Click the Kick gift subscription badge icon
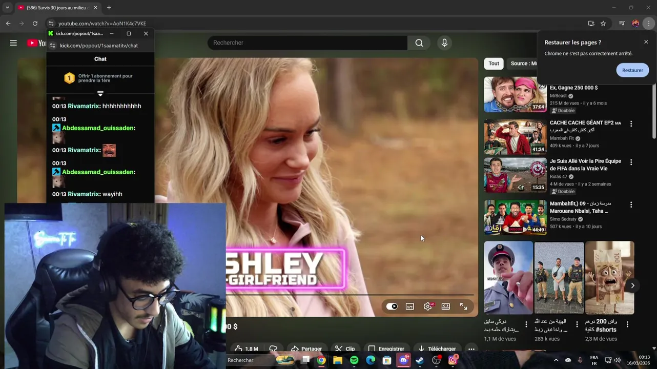Screen dimensions: 657x369 coord(69,78)
